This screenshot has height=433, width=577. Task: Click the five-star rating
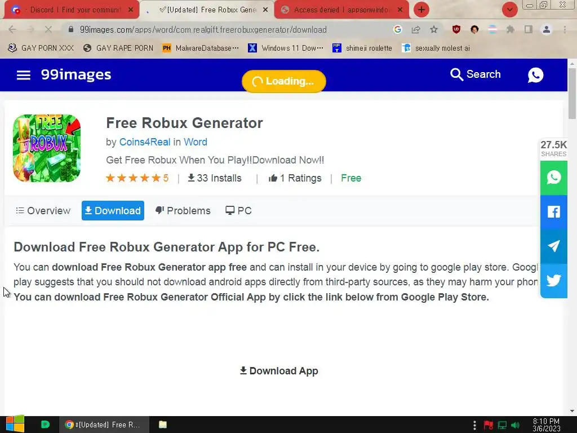click(x=137, y=178)
